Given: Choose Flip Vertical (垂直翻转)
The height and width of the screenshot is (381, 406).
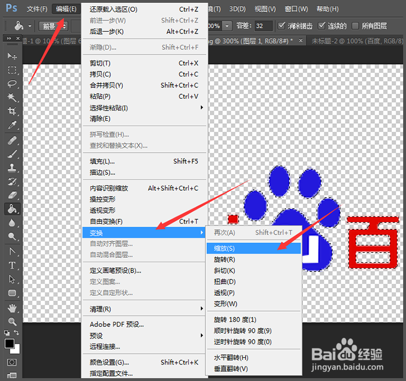Looking at the screenshot, I should 254,369.
